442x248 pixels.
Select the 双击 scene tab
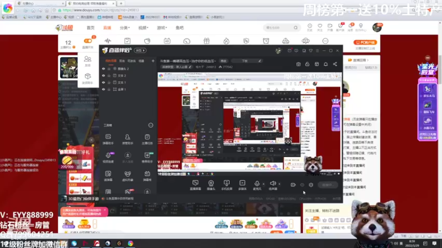(122, 61)
